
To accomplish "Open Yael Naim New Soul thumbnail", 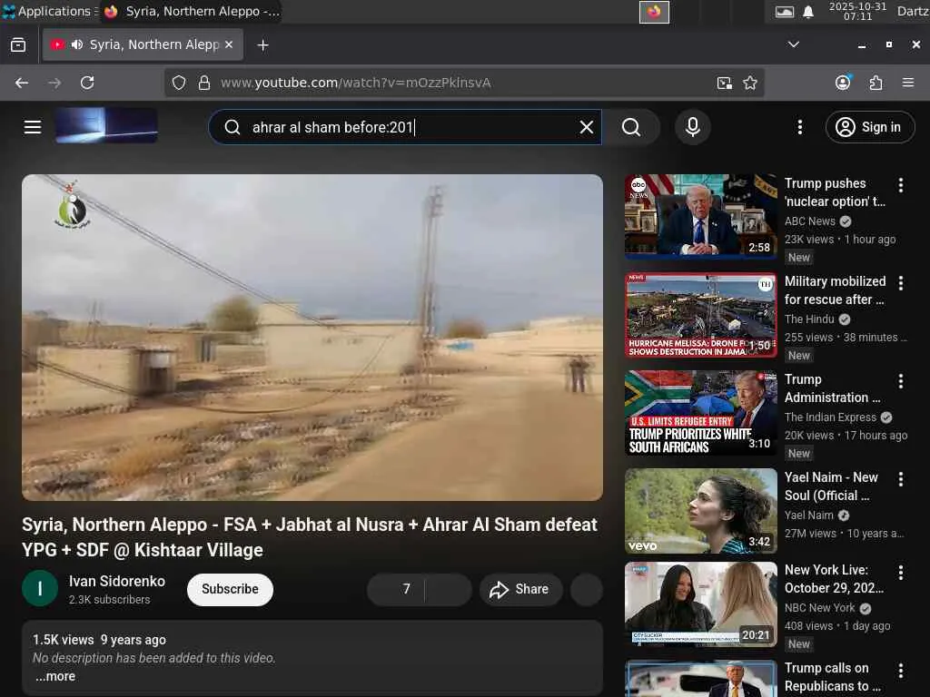I will point(700,511).
